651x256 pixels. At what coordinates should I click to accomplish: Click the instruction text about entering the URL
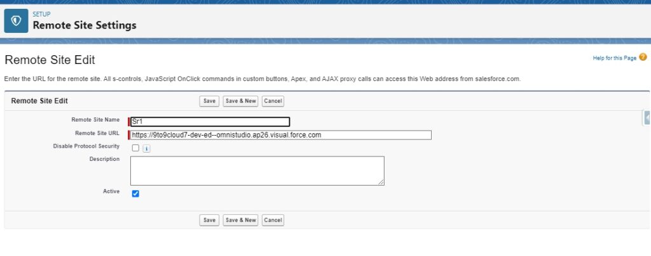[x=262, y=79]
